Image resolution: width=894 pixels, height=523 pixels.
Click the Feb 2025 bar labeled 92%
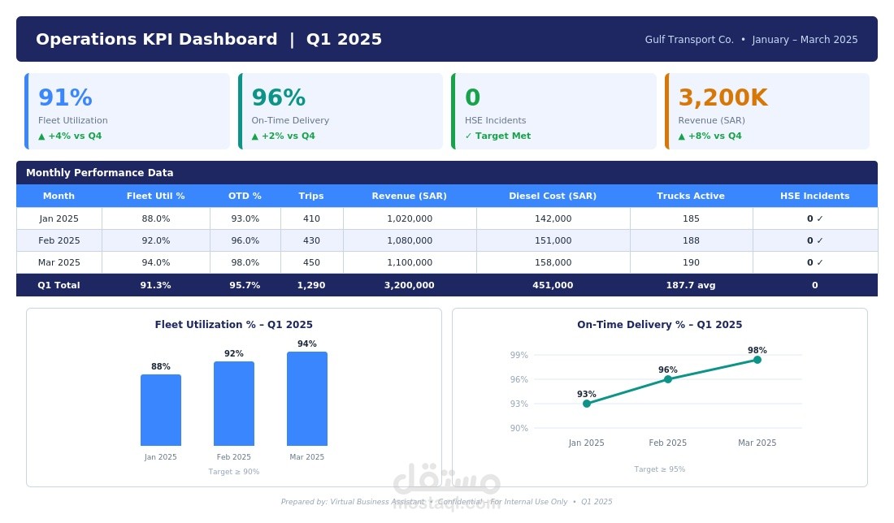point(234,404)
